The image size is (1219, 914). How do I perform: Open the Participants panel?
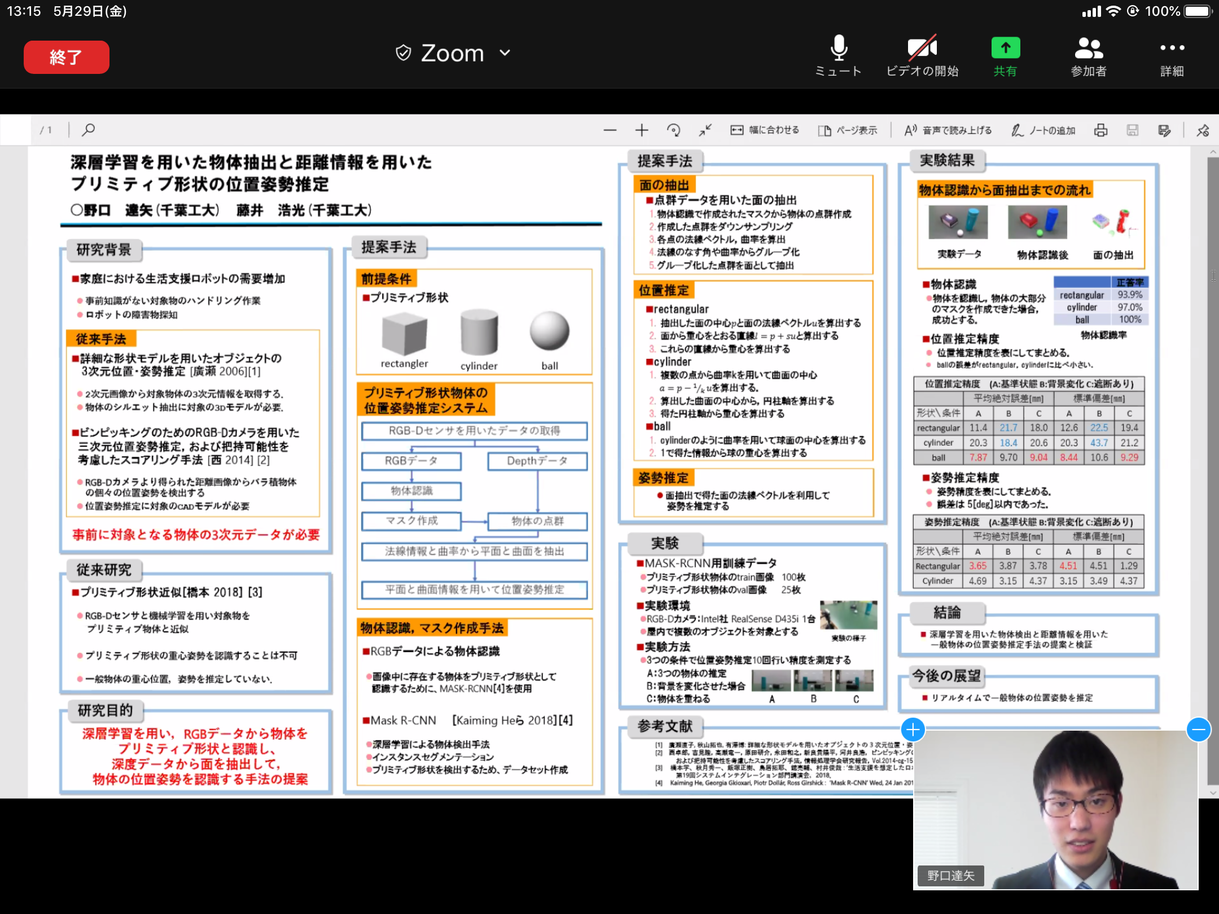click(1088, 49)
